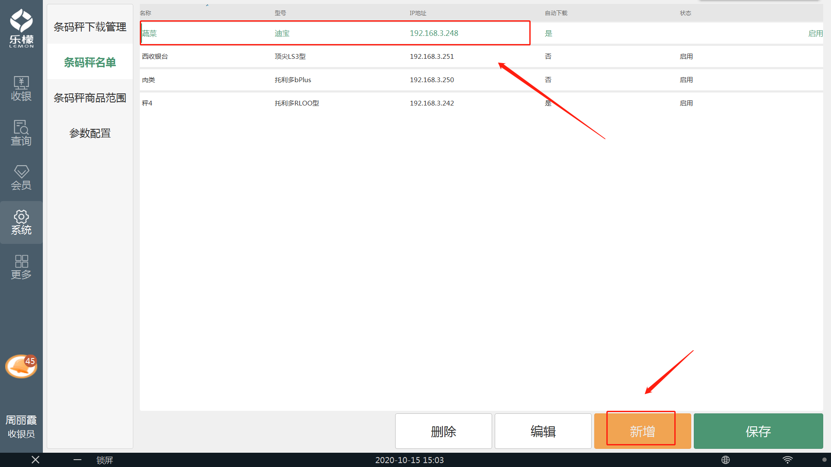Click the 状态 column header
Screen dimensions: 831x467
click(x=685, y=13)
